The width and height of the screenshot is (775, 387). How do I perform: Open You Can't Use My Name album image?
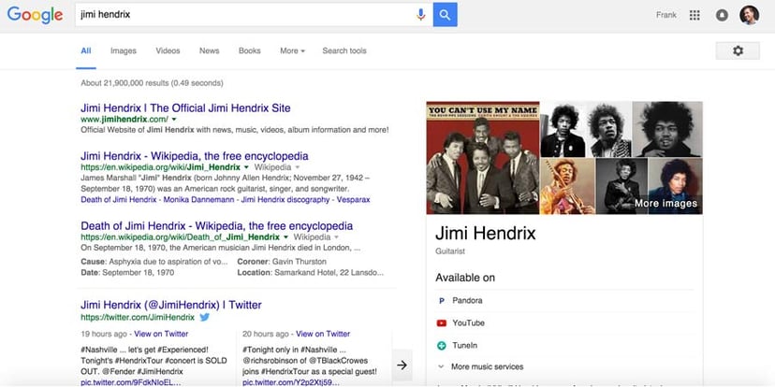483,158
